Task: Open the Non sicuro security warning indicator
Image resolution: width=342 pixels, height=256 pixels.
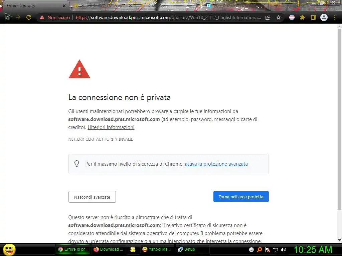Action: [55, 17]
